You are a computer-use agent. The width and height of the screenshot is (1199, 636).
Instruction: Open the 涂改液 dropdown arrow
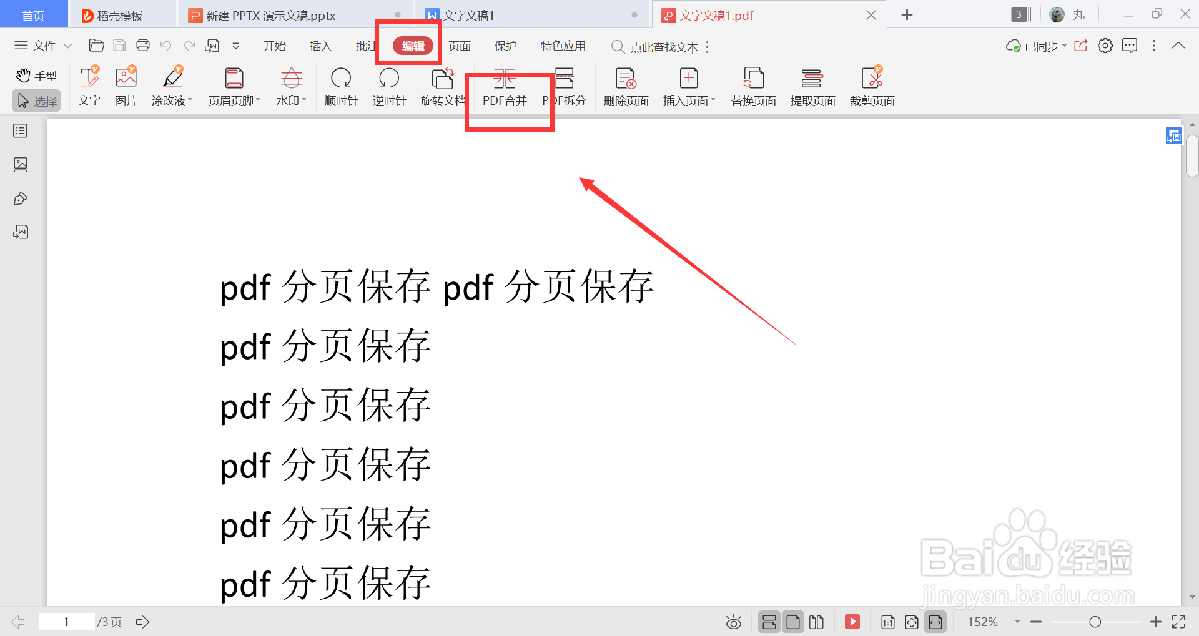(x=190, y=100)
